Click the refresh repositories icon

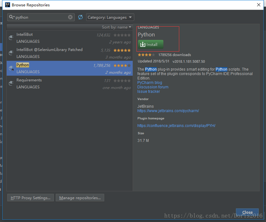click(80, 17)
